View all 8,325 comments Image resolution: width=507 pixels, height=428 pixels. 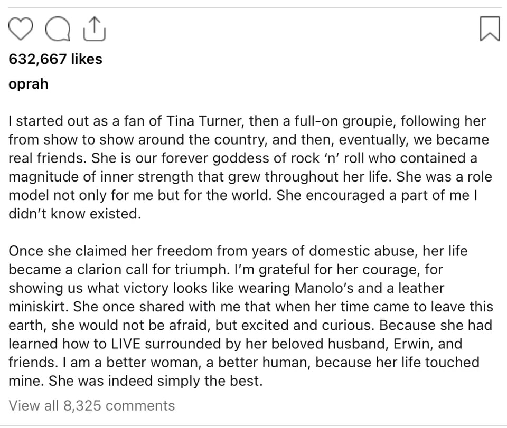pos(92,405)
